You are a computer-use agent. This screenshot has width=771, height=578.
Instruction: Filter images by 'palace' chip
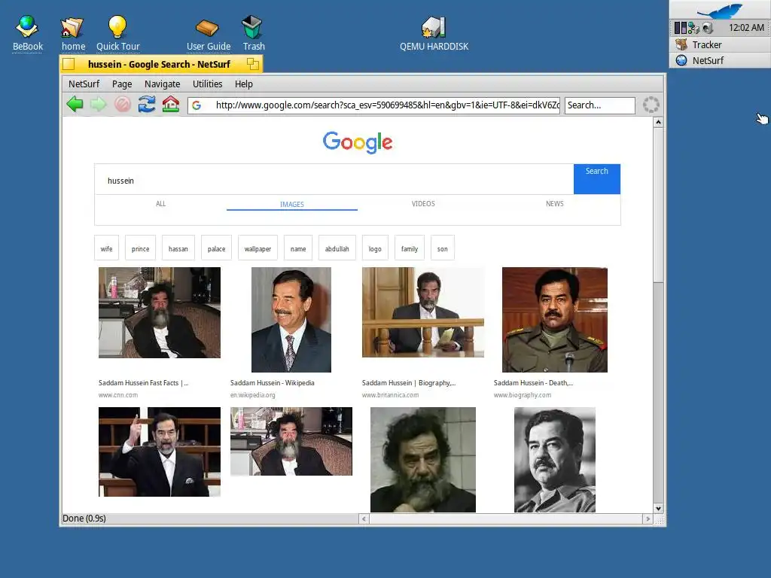click(216, 247)
